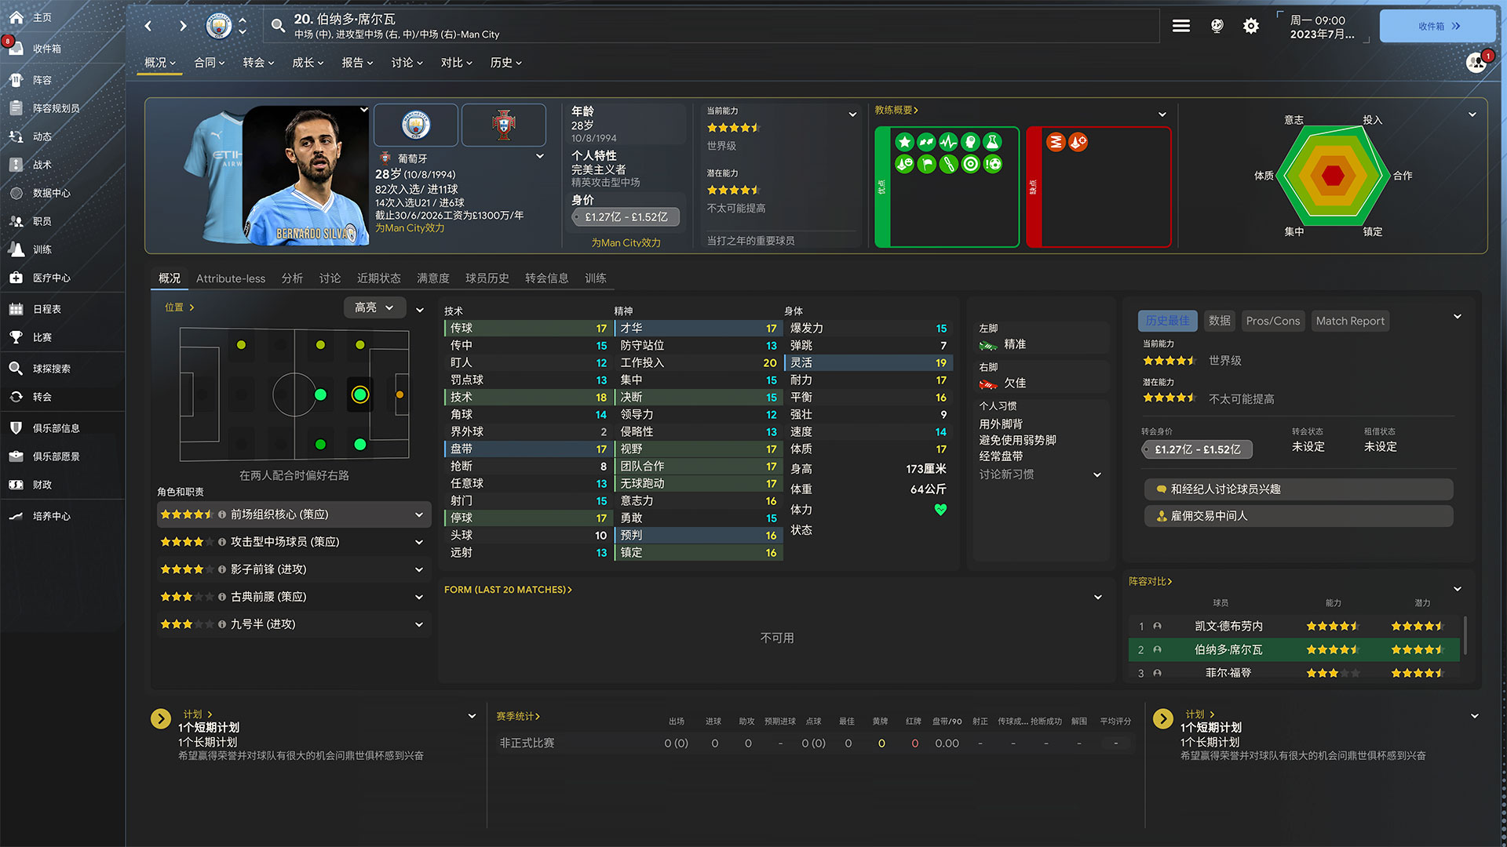
Task: Open 训练 training in sidebar
Action: tap(42, 249)
